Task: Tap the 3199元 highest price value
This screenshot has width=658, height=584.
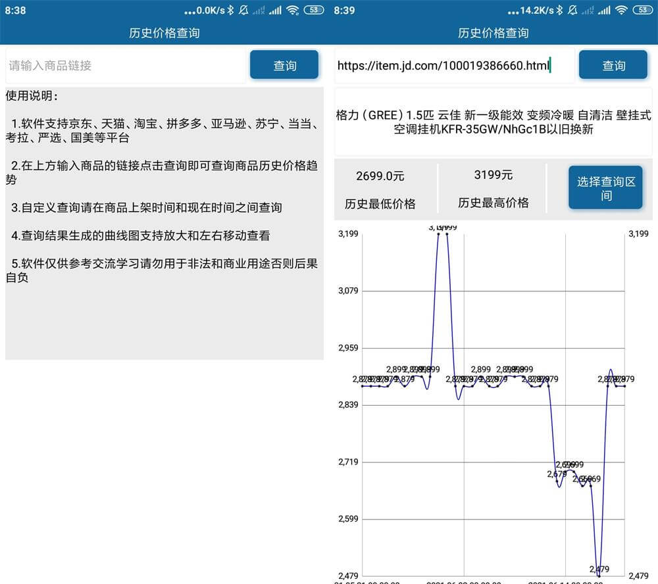Action: 493,175
